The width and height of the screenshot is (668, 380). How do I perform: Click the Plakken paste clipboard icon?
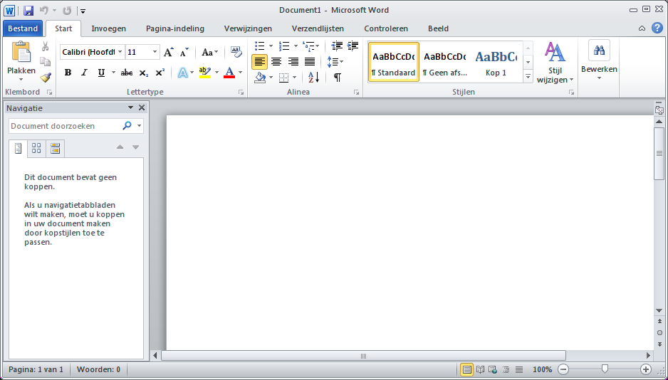[21, 53]
